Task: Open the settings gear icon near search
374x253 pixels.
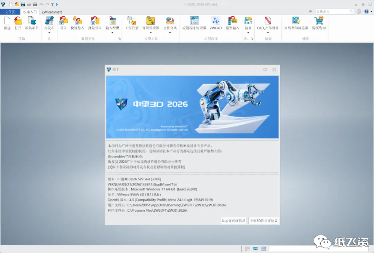Action: [x=359, y=11]
